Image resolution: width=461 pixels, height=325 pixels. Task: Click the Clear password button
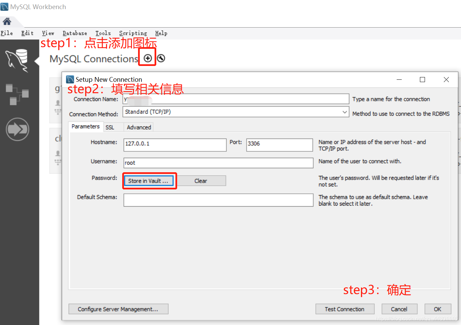(201, 181)
